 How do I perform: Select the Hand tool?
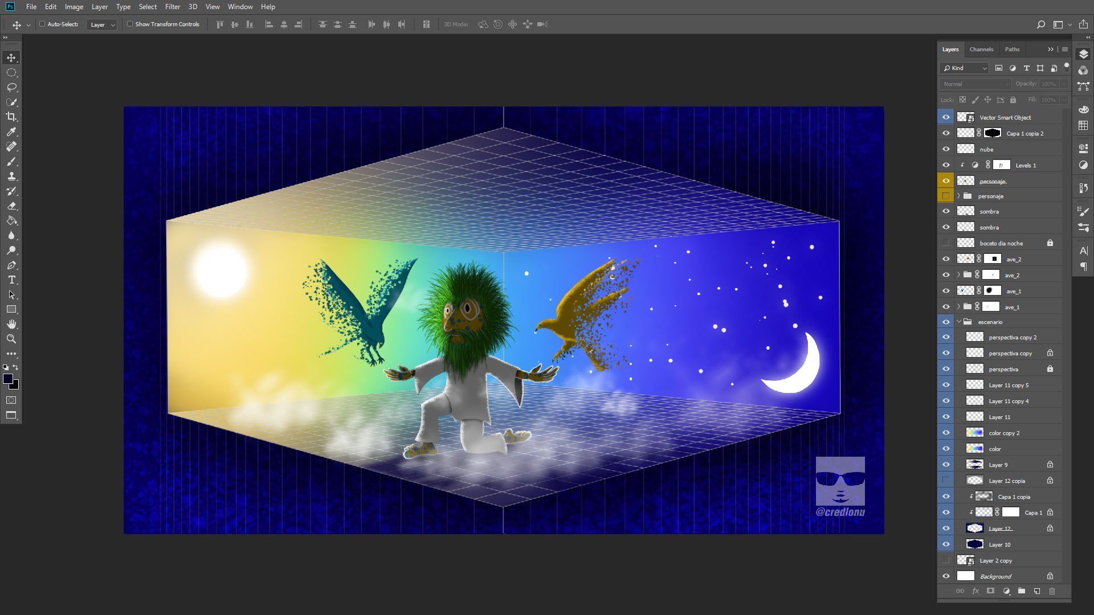11,324
